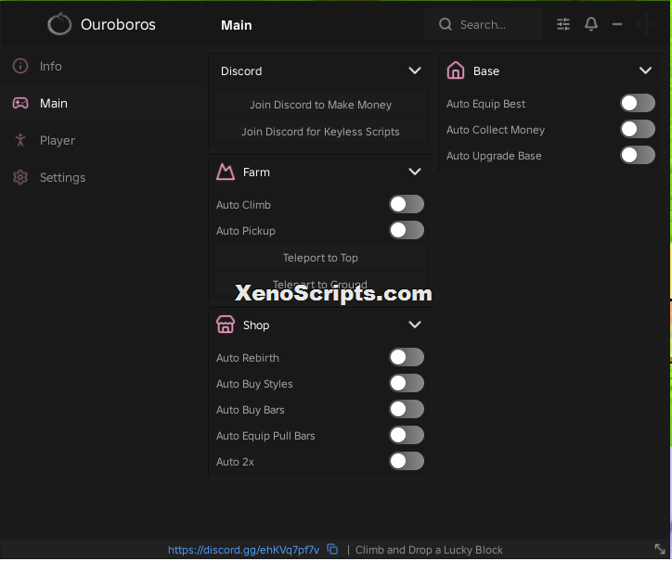Image resolution: width=672 pixels, height=587 pixels.
Task: Collapse the Discord section chevron
Action: pos(414,70)
